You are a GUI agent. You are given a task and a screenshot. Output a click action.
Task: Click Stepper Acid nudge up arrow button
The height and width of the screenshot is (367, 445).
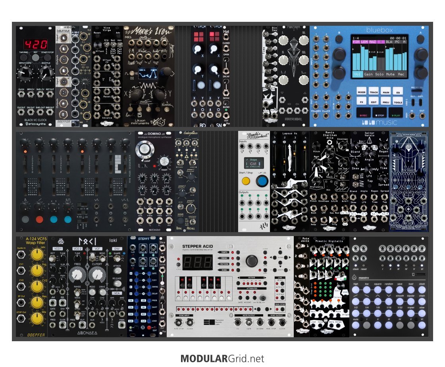click(280, 252)
